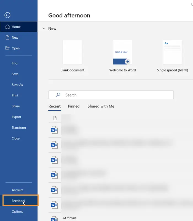Open the Print page
This screenshot has width=193, height=221.
pyautogui.click(x=19, y=95)
